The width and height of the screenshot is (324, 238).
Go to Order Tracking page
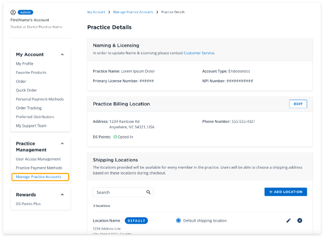coord(29,108)
